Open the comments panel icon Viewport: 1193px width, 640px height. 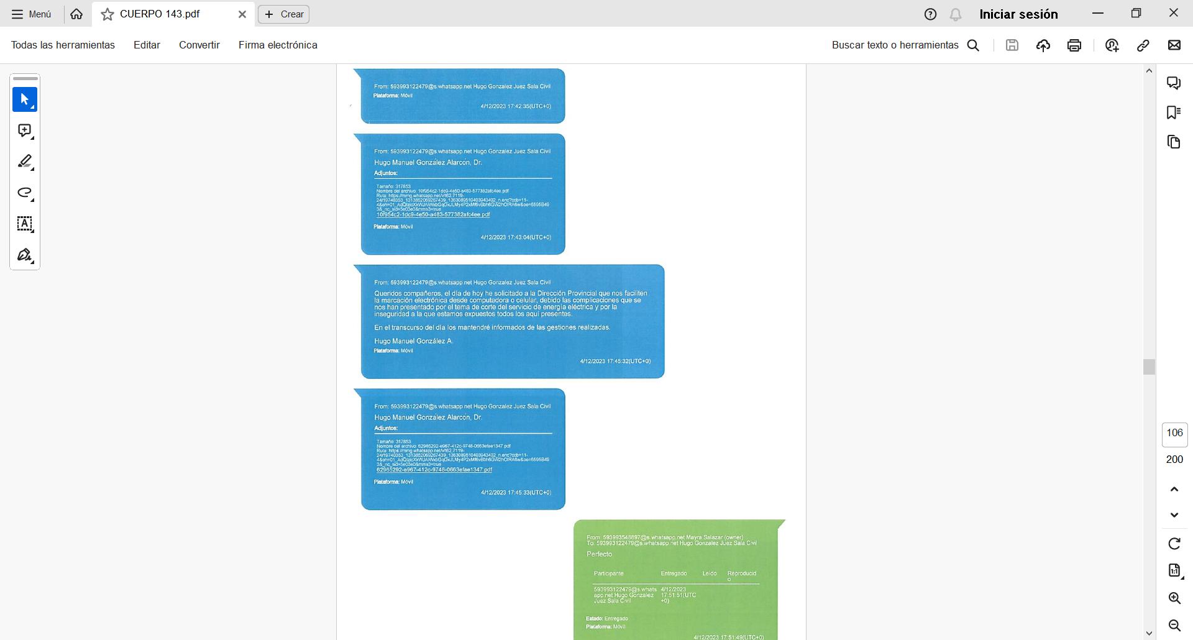click(1174, 83)
